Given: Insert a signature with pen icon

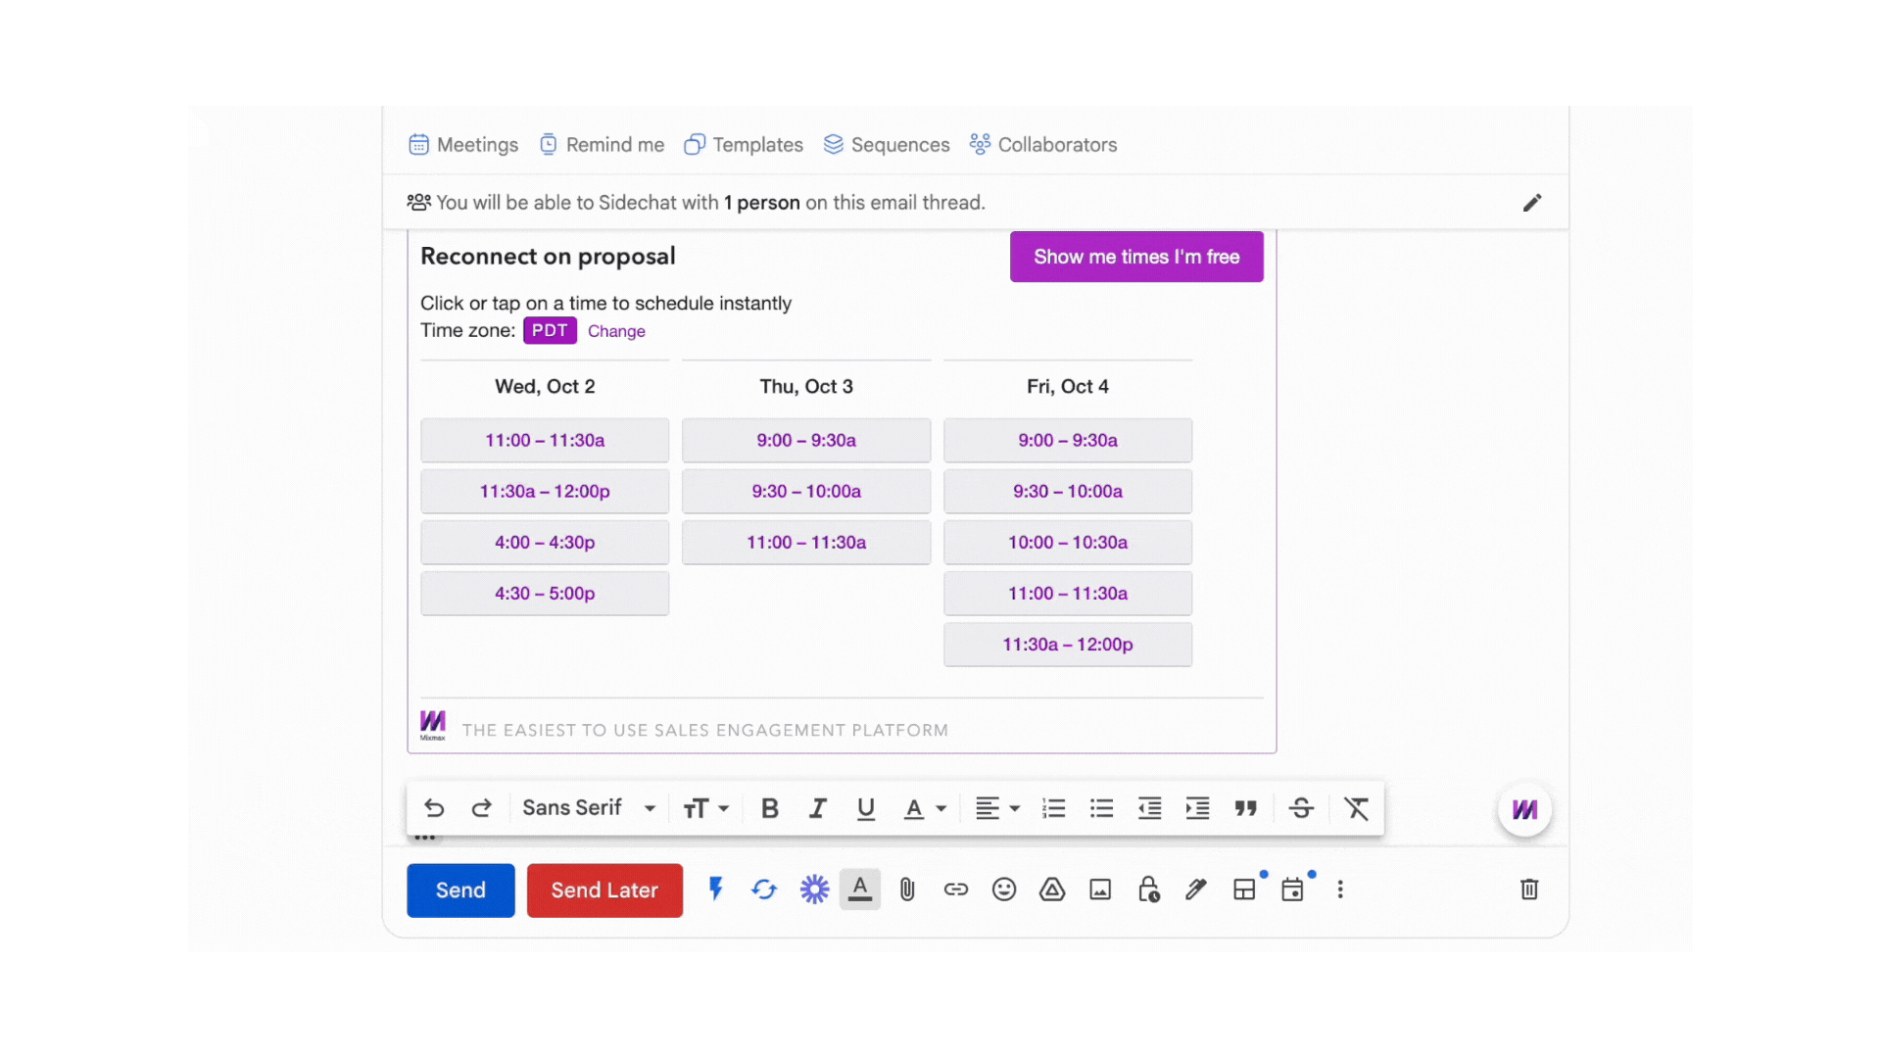Looking at the screenshot, I should click(x=1196, y=889).
